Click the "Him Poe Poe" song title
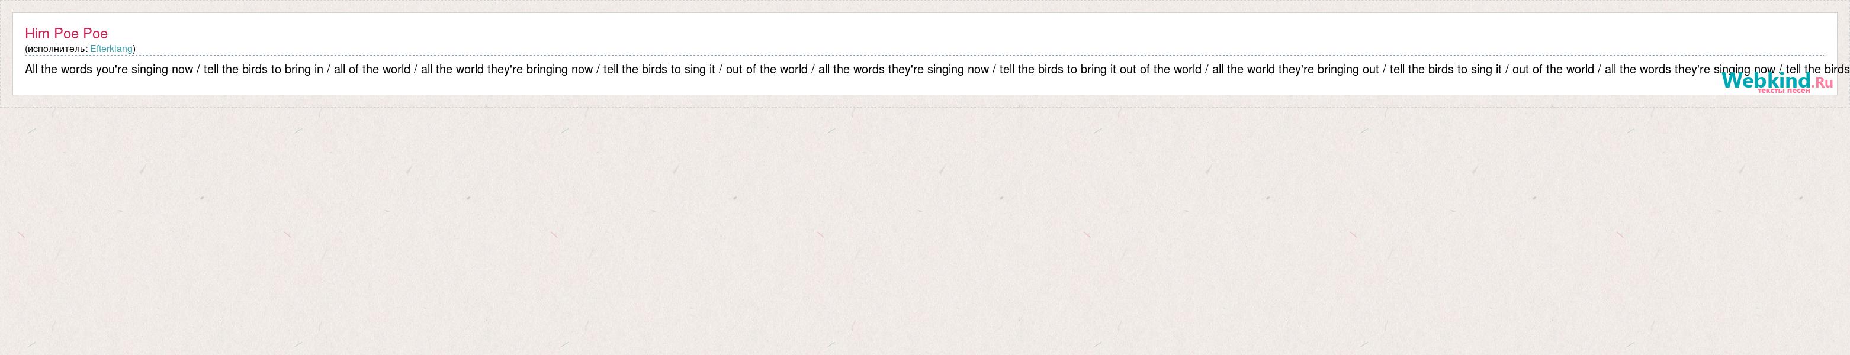Viewport: 1850px width, 355px height. pos(66,34)
